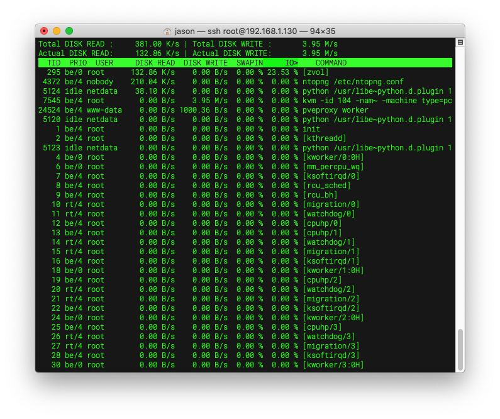Viewport: 500px width, 419px height.
Task: Select the [migration/2] process
Action: click(x=331, y=299)
